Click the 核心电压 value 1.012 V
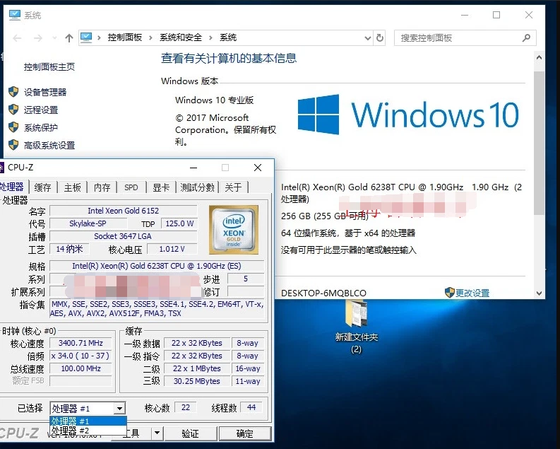The width and height of the screenshot is (560, 449). pos(172,249)
